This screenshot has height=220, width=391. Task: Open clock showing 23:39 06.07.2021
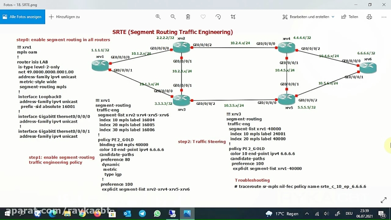(364, 213)
